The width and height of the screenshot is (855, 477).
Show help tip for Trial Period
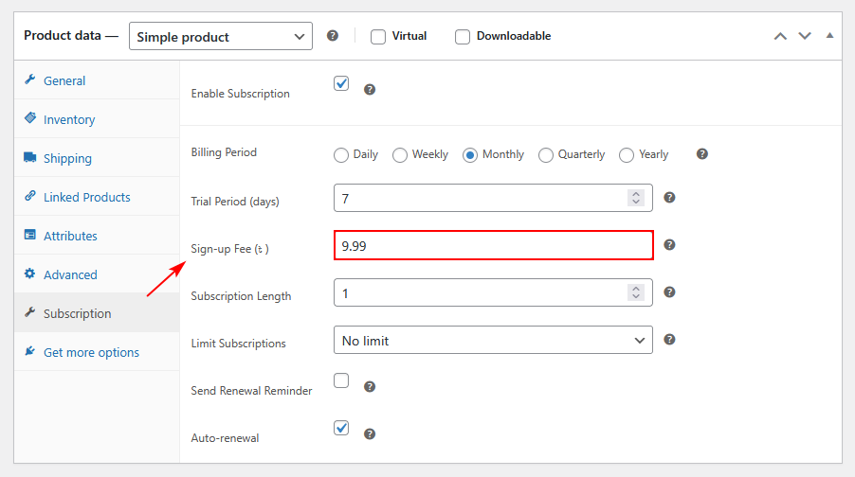tap(669, 198)
